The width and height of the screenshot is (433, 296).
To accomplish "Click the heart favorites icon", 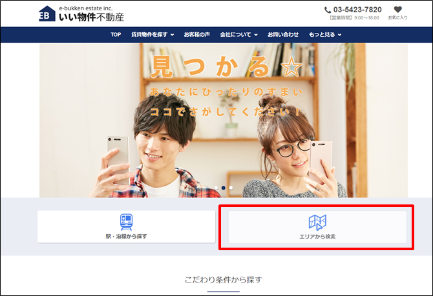I will (397, 10).
